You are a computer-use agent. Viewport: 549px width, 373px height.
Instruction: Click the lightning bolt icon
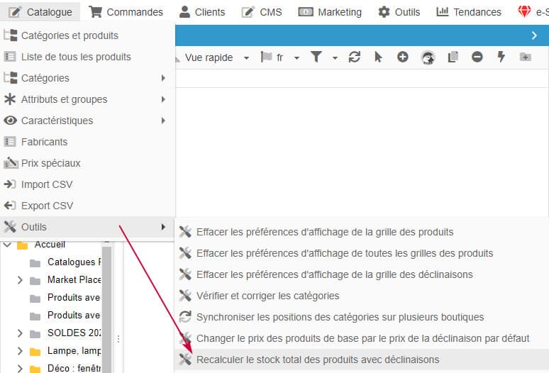(501, 57)
